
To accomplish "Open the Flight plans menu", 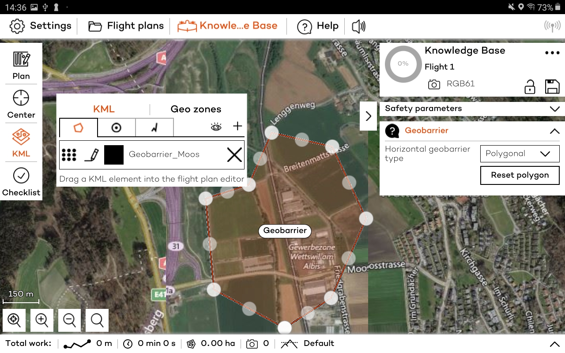I will (125, 26).
